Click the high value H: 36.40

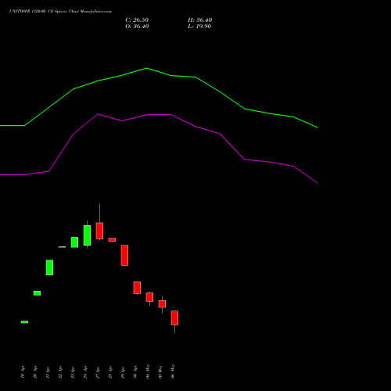(x=200, y=20)
